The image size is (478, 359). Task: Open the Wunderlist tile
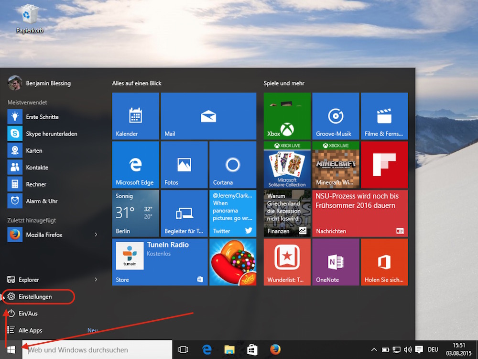coord(287,262)
